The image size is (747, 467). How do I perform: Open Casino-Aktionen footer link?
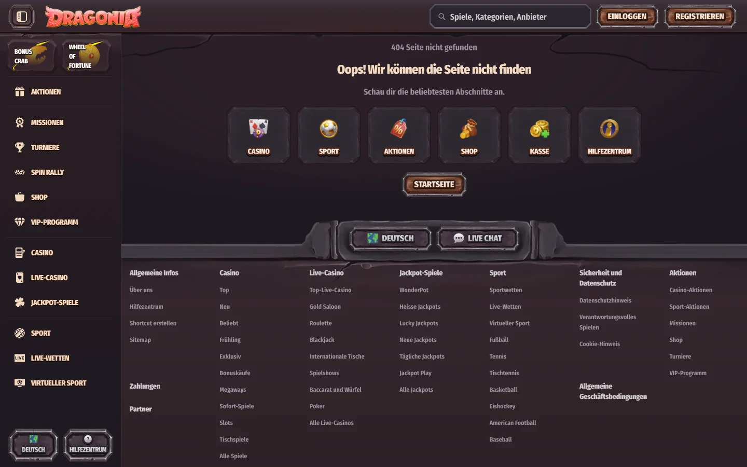(691, 290)
